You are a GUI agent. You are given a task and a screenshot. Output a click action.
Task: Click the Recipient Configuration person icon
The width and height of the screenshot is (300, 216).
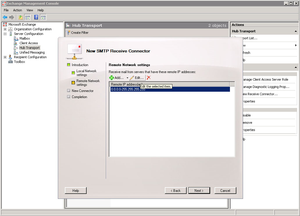pyautogui.click(x=10, y=57)
